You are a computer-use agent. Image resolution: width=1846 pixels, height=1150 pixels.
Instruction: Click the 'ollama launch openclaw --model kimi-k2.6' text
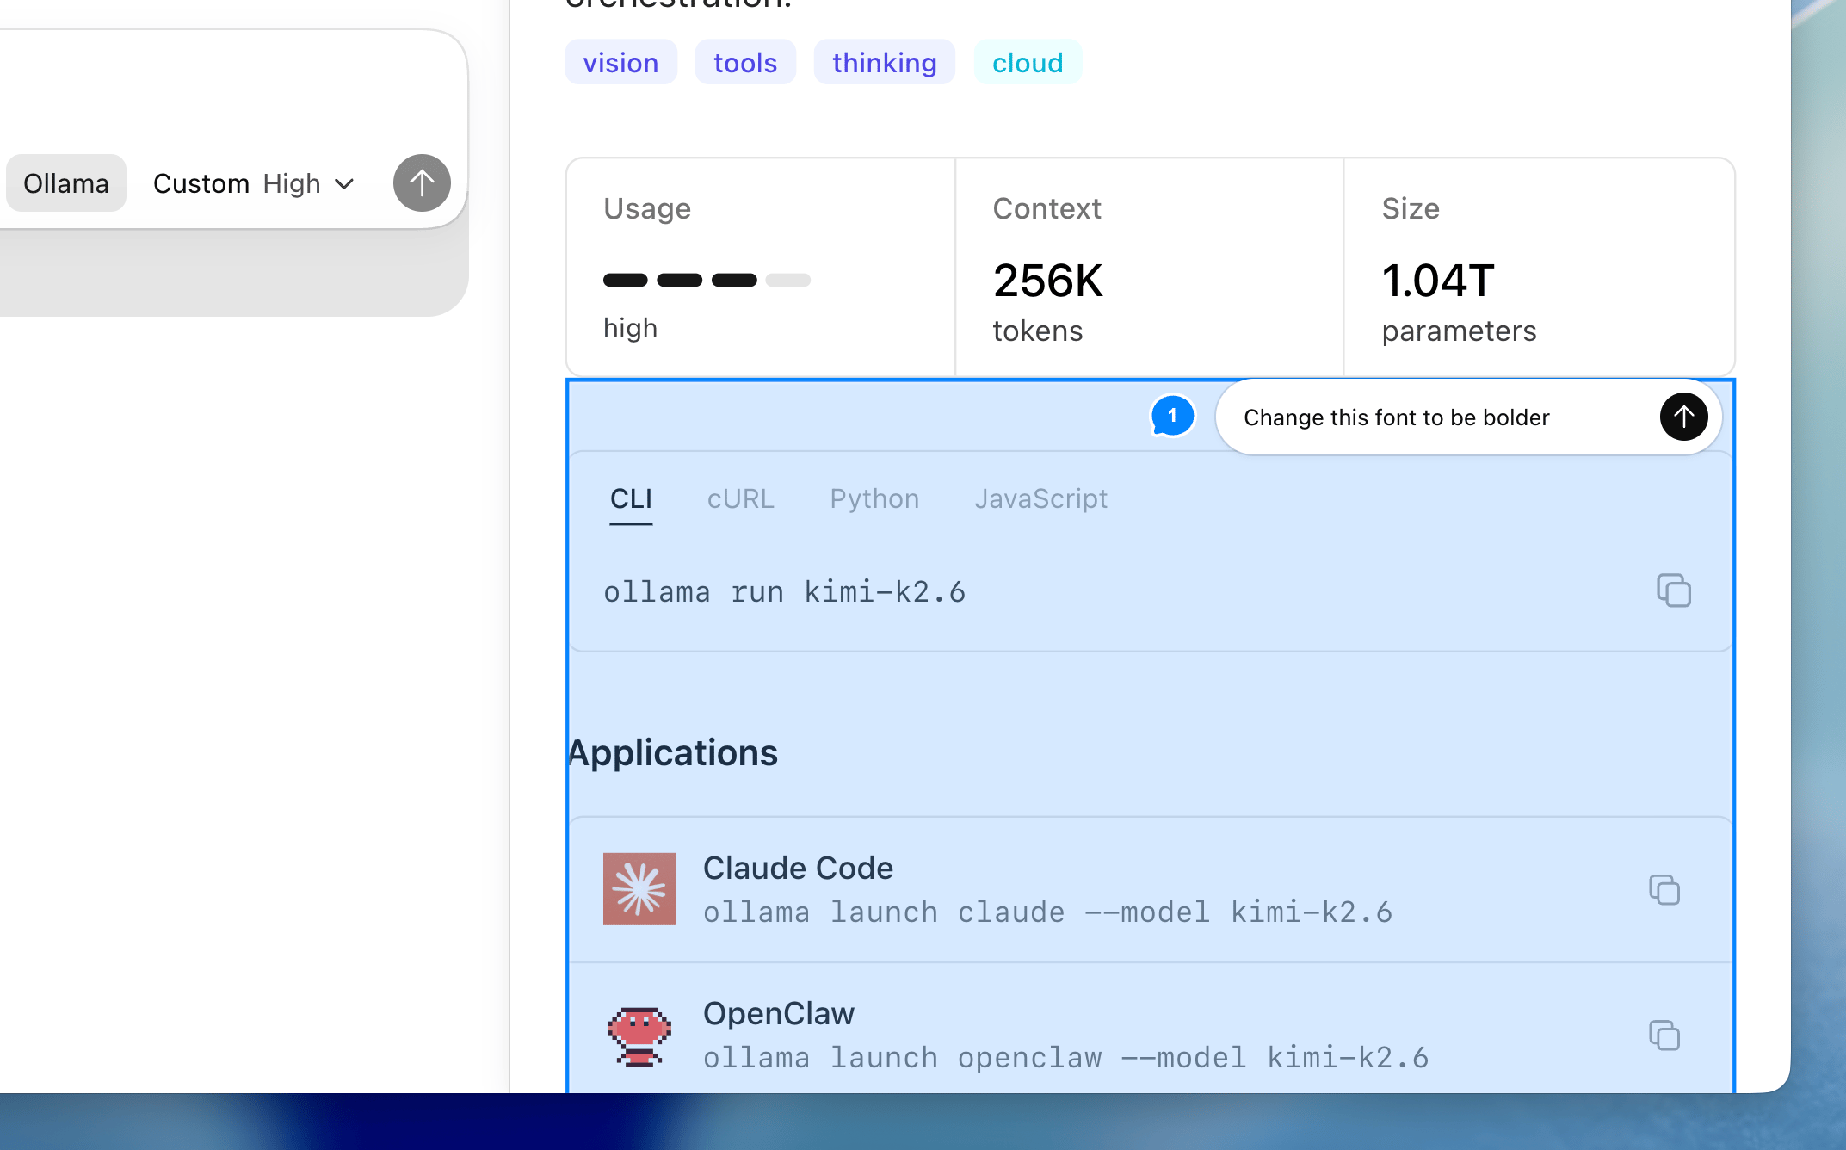click(1065, 1058)
